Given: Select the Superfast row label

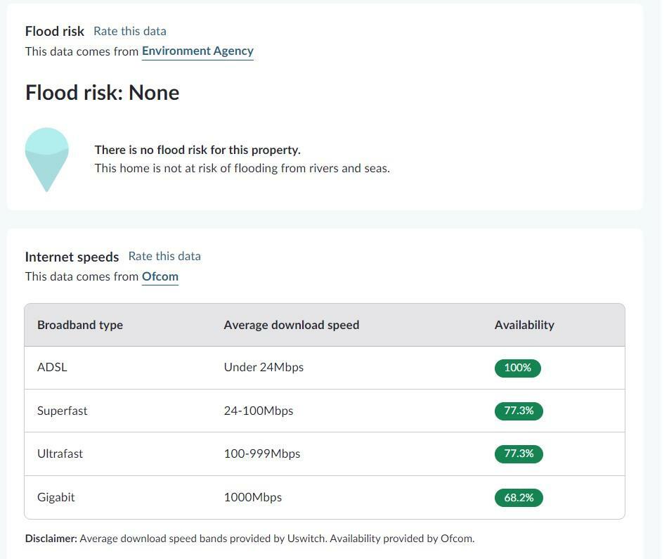Looking at the screenshot, I should (x=63, y=411).
